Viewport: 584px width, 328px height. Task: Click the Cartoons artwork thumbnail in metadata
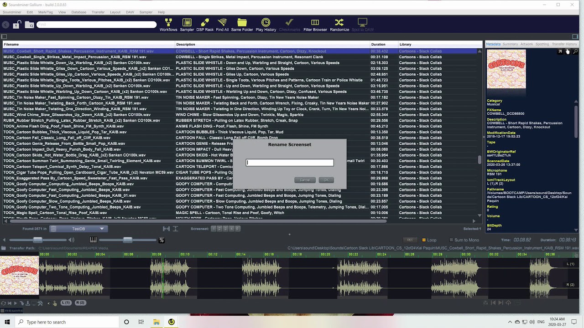[x=506, y=69]
